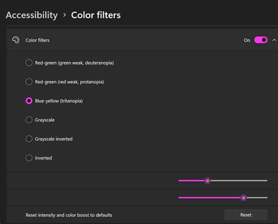Collapse the Color filters section chevron
The image size is (278, 224).
tap(274, 40)
